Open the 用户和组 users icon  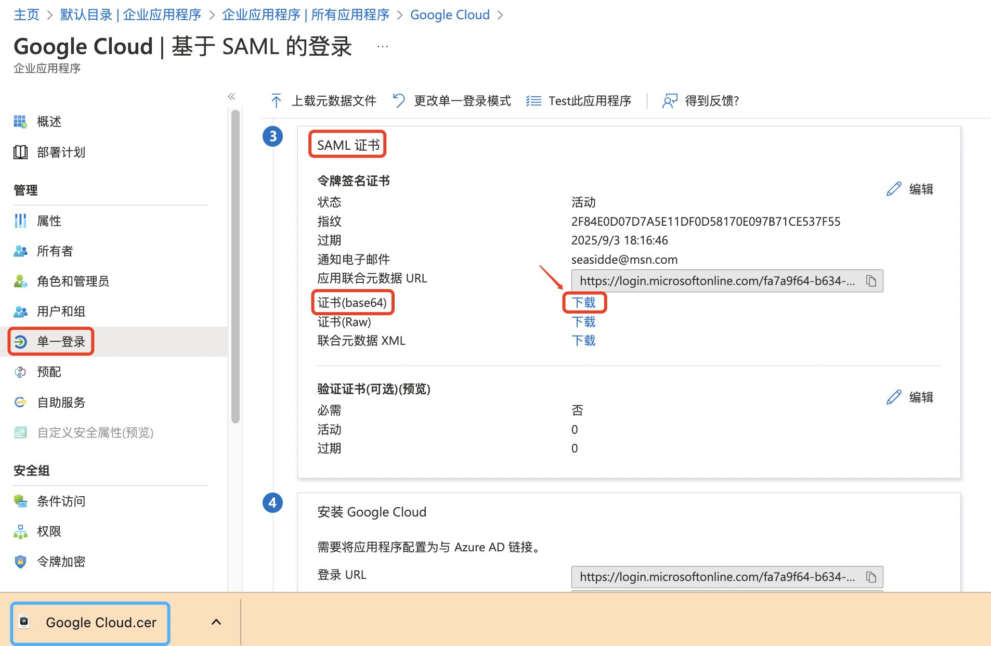point(20,312)
